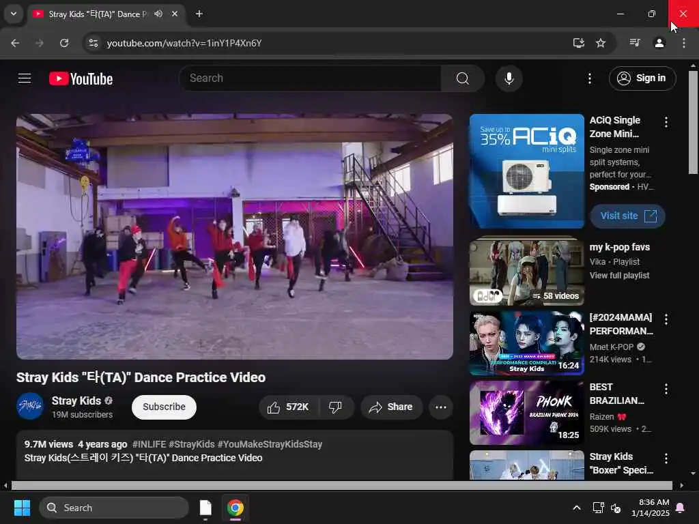Open options for 2024MAMA video
Screen dimensions: 699x524
(666, 319)
